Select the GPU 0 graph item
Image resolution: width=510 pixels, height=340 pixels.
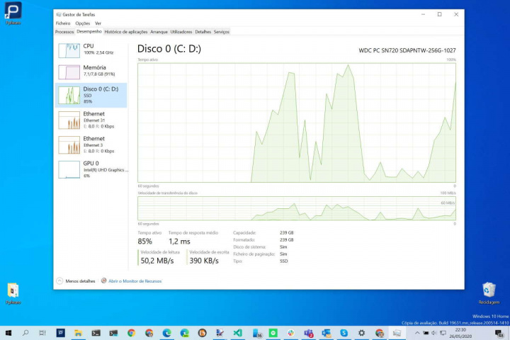(91, 169)
